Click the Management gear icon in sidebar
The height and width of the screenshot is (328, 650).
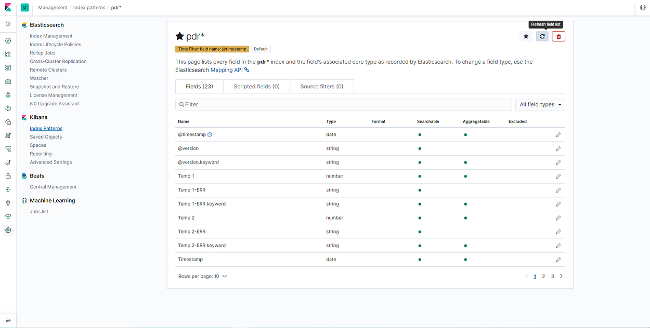point(8,230)
